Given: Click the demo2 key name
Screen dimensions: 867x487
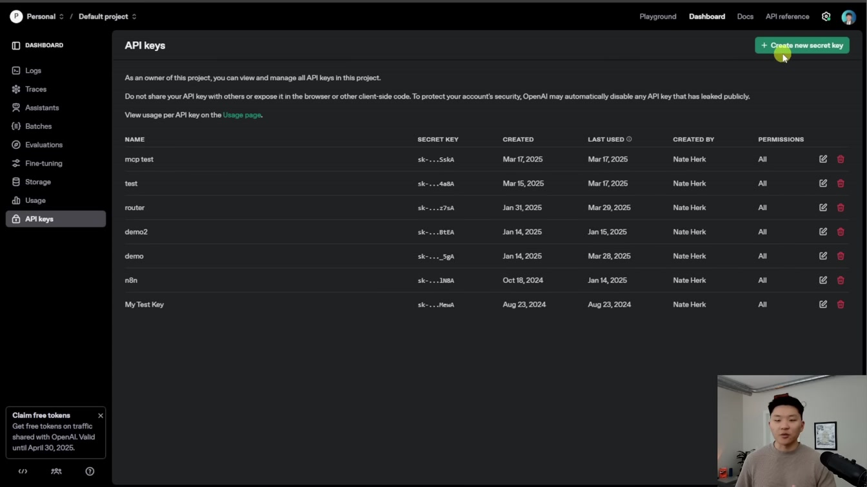Looking at the screenshot, I should 136,232.
